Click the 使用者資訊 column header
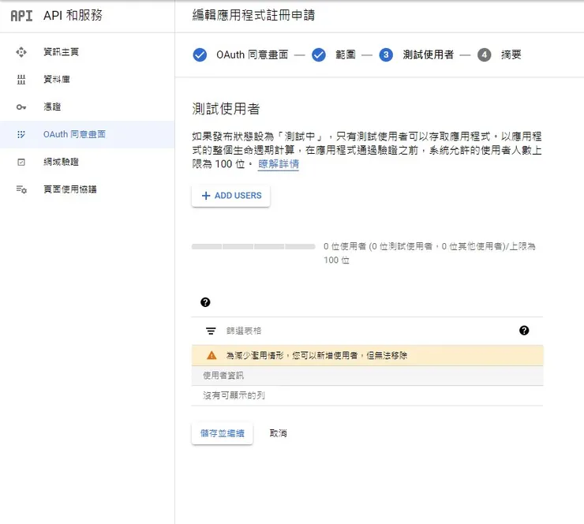Image resolution: width=584 pixels, height=524 pixels. point(223,376)
